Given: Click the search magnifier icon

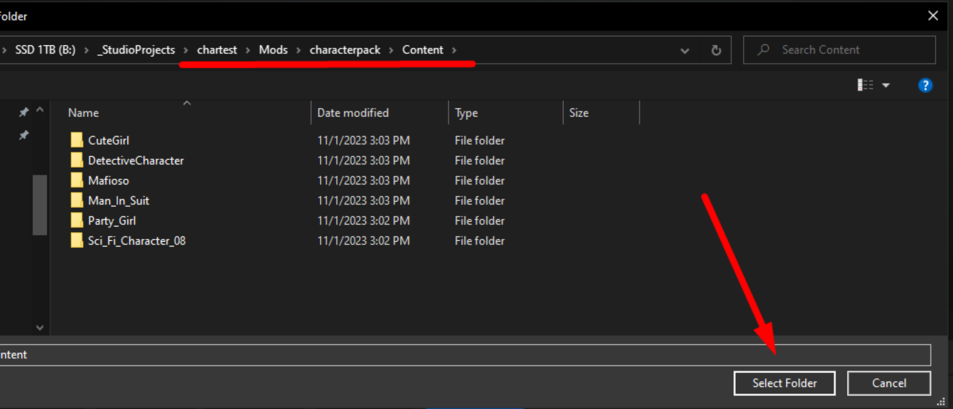Looking at the screenshot, I should tap(763, 50).
